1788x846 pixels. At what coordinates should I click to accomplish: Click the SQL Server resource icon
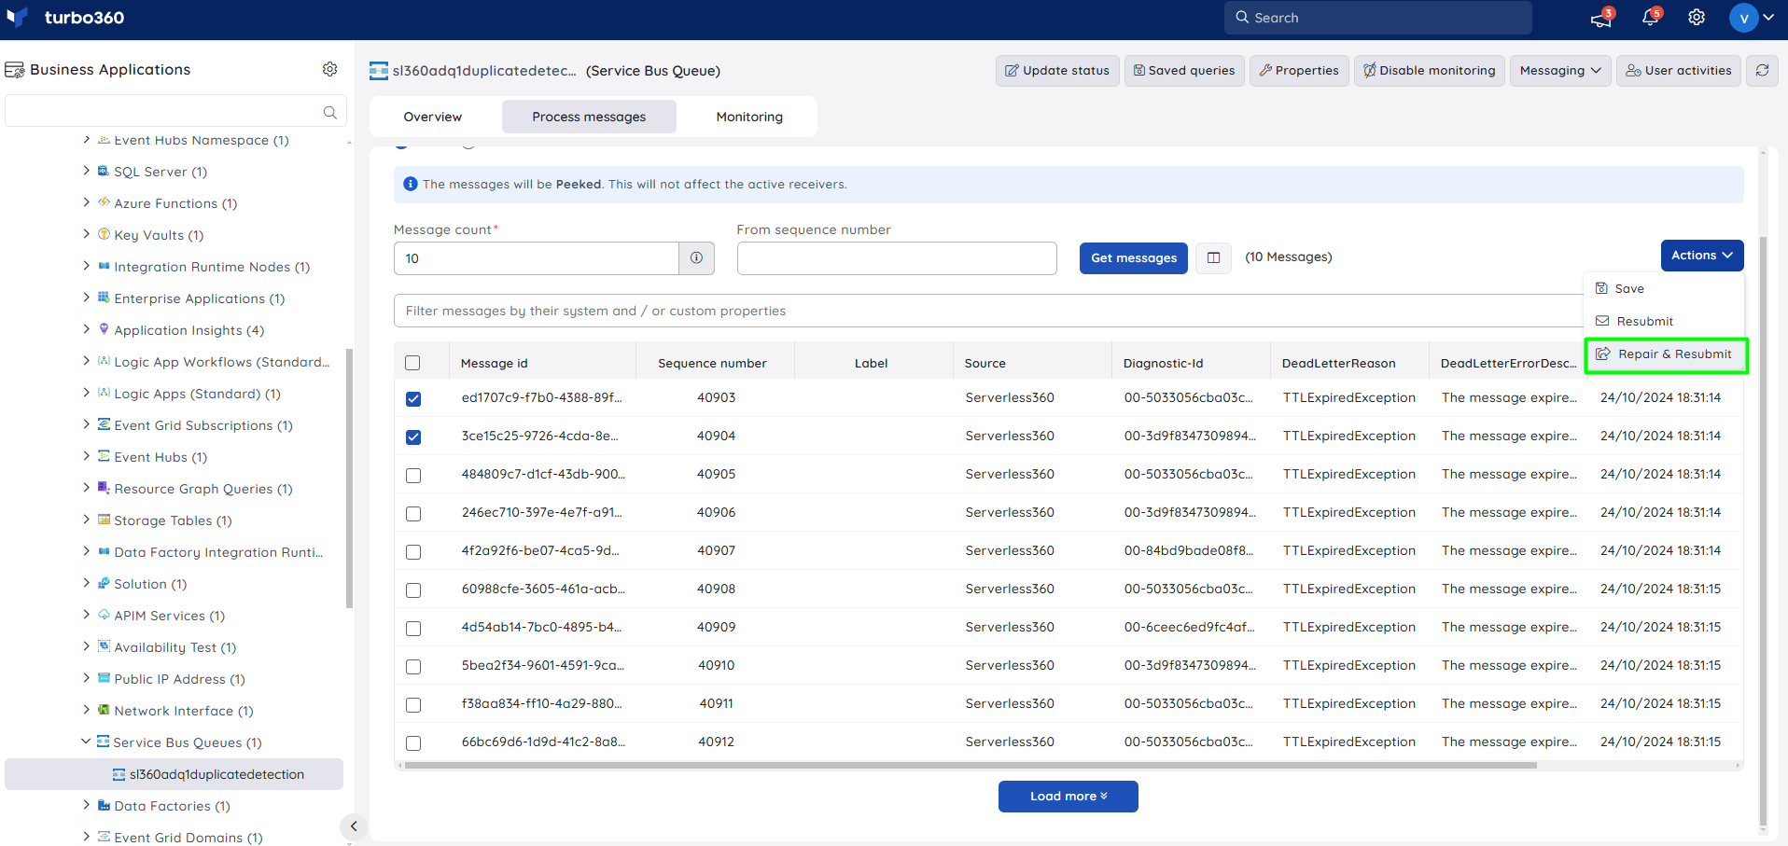104,171
